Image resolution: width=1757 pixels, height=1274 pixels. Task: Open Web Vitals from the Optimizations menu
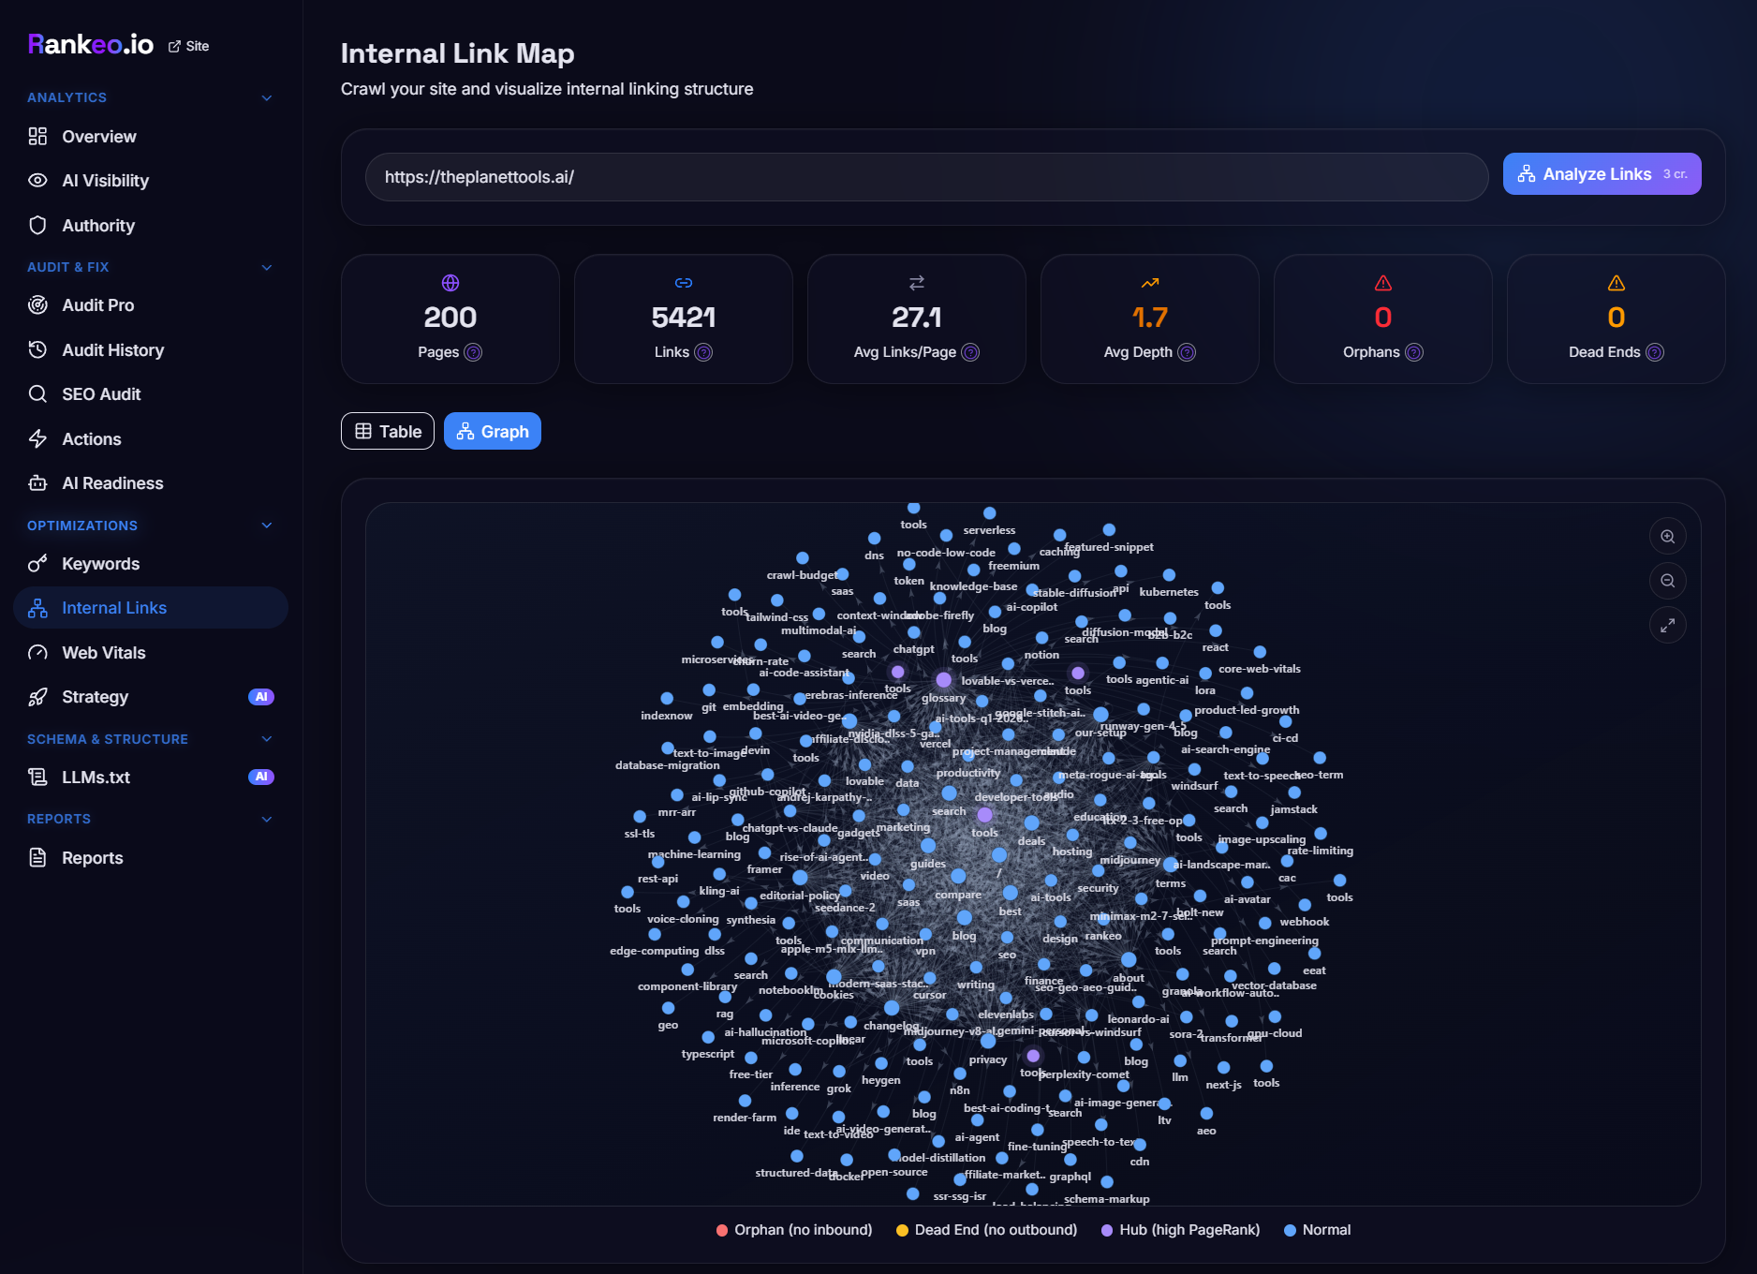click(x=103, y=652)
